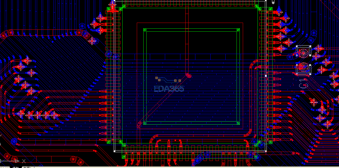The width and height of the screenshot is (339, 168).
Task: Select the white oval marker below the white-outlined component
Action: click(x=304, y=85)
